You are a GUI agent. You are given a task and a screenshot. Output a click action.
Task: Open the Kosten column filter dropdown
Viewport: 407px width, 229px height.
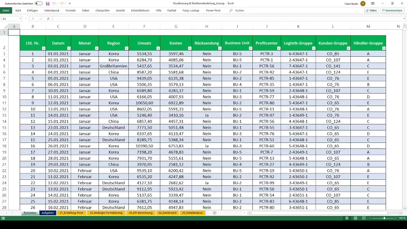click(x=190, y=48)
